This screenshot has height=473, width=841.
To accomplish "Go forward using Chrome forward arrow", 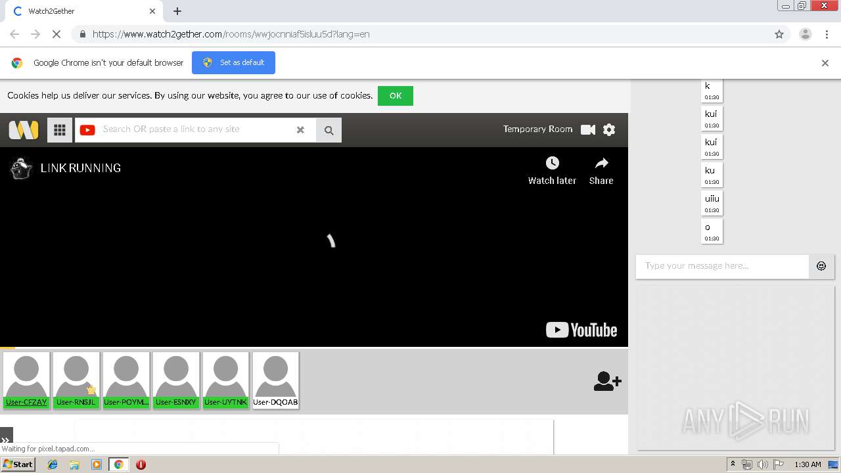I will [x=35, y=34].
